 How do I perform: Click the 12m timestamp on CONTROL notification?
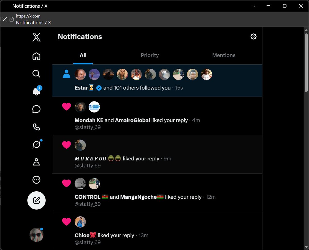click(211, 197)
